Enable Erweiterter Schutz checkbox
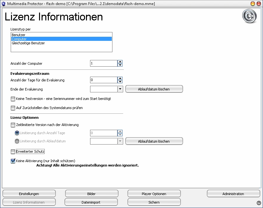This screenshot has height=208, width=263. click(x=13, y=152)
